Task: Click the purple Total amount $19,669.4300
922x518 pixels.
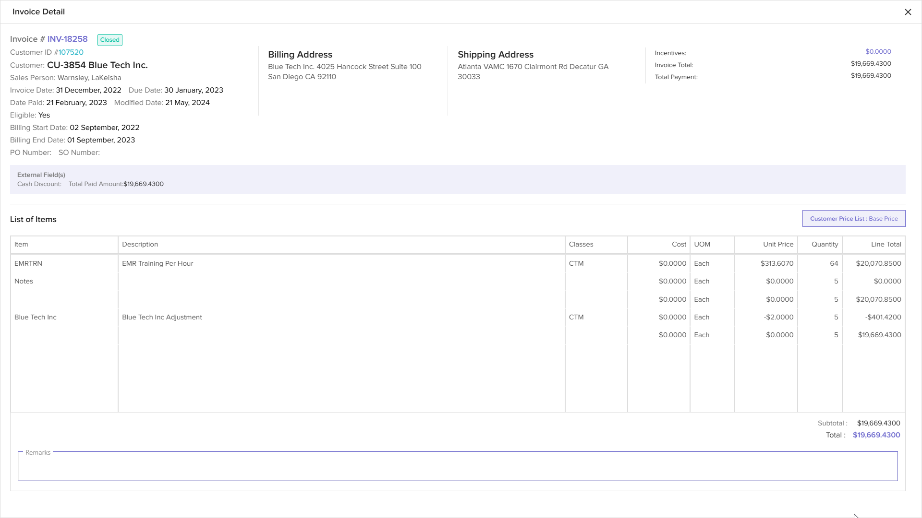Action: coord(876,435)
